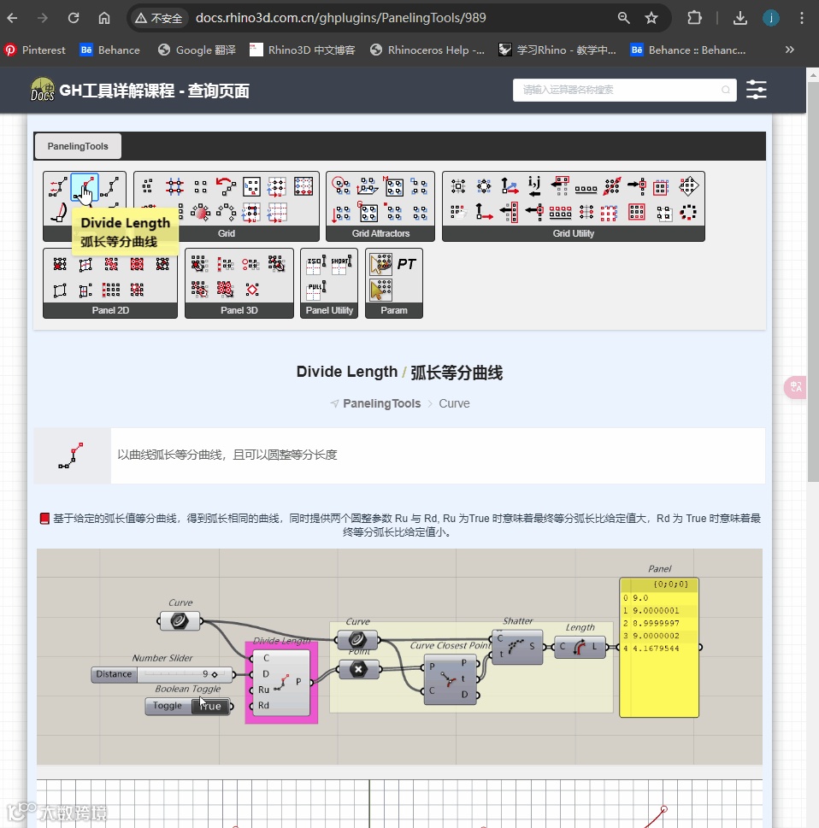Screen dimensions: 819x828
Task: Click the Distance number slider in diagram
Action: [162, 674]
